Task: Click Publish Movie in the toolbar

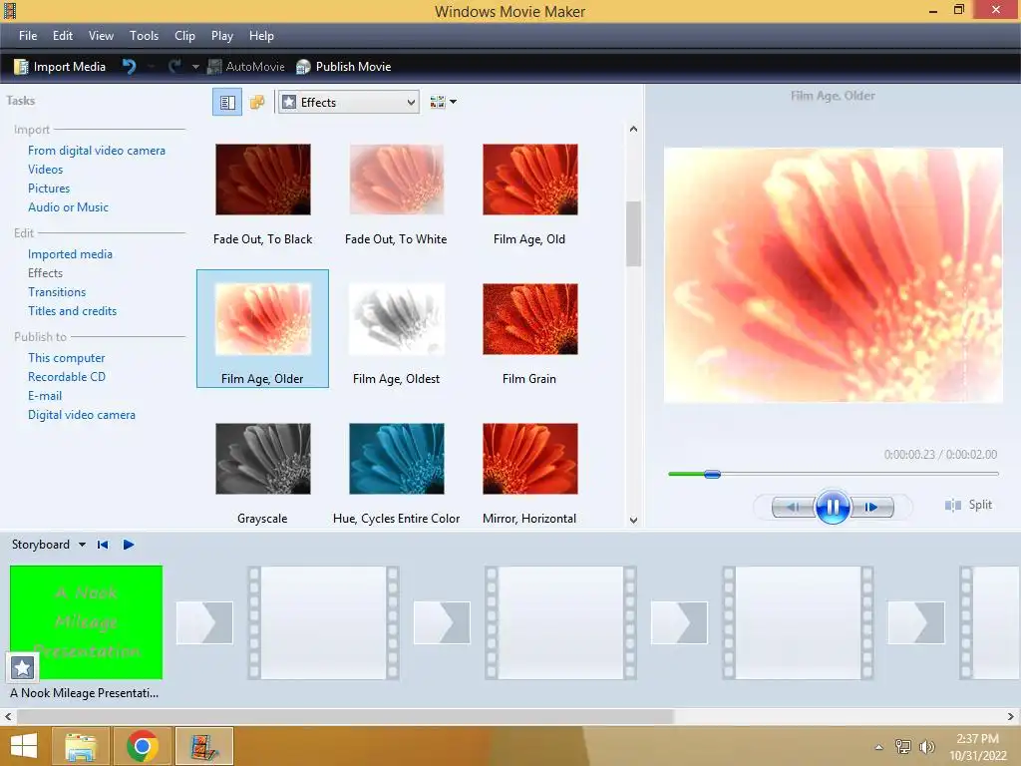Action: (343, 67)
